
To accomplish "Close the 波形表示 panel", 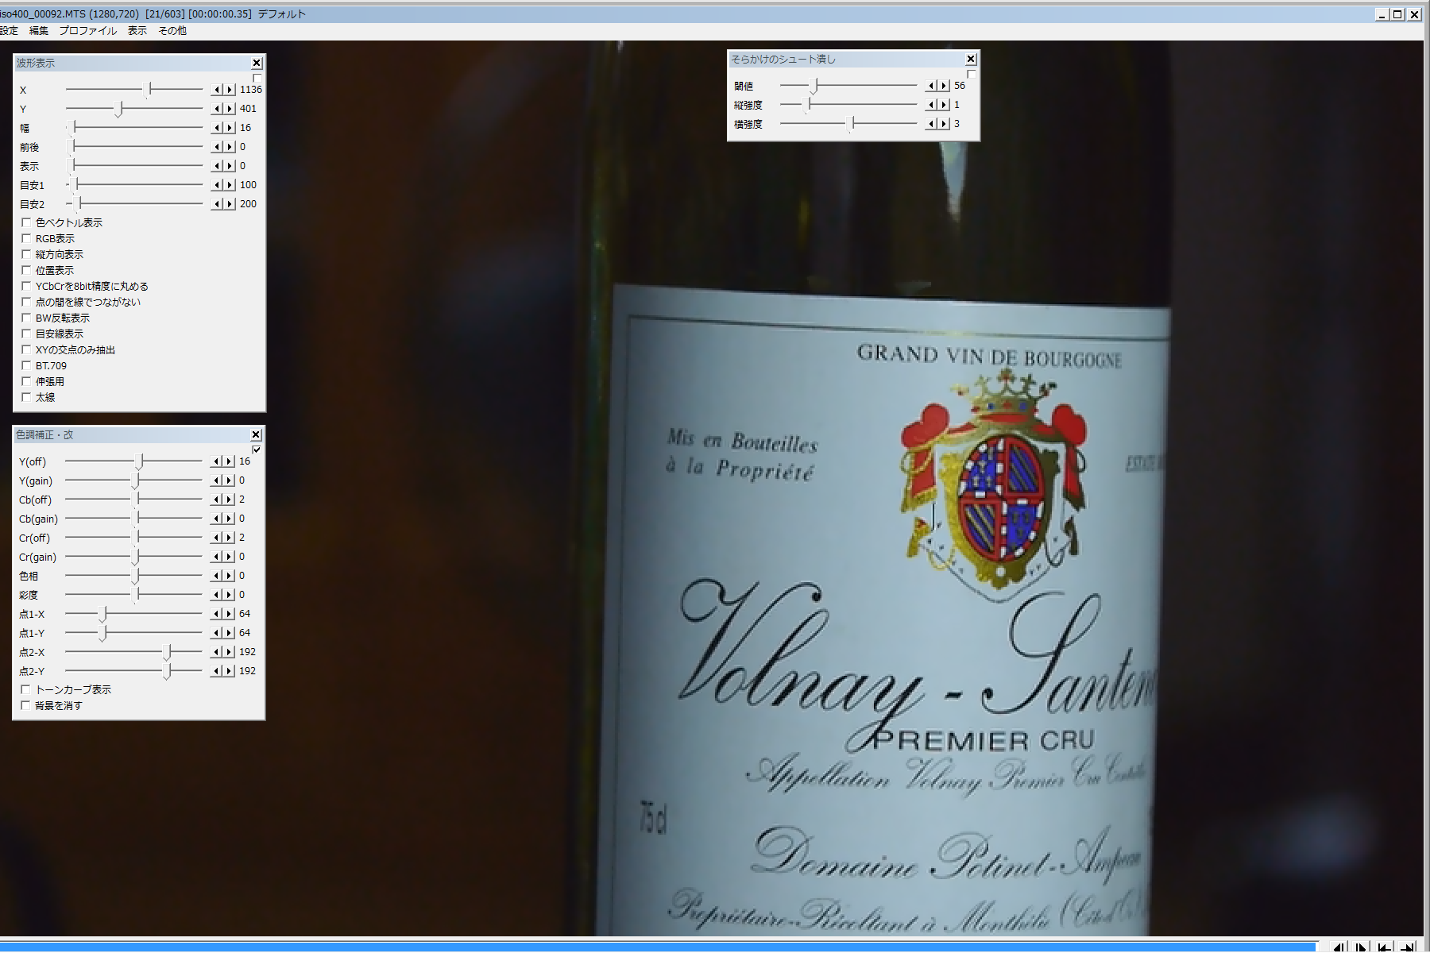I will (x=257, y=63).
